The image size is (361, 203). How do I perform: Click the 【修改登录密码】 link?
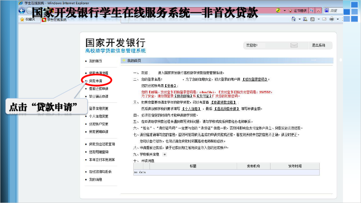pyautogui.click(x=255, y=79)
